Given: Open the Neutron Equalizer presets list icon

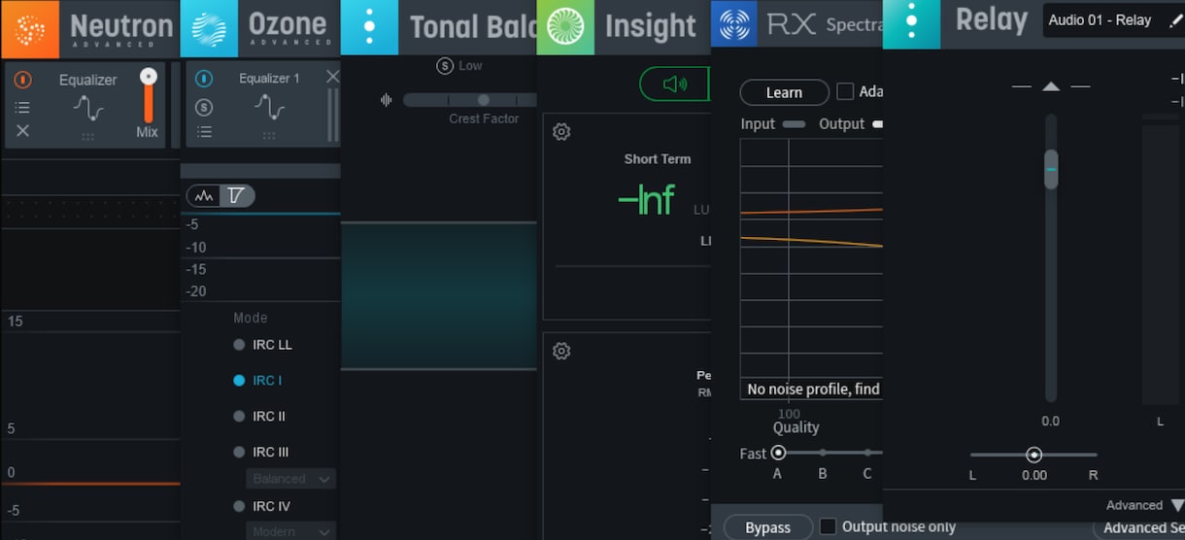Looking at the screenshot, I should [x=22, y=107].
